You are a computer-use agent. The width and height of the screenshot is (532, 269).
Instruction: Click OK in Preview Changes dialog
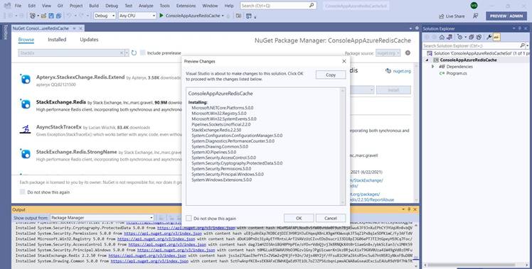click(299, 218)
